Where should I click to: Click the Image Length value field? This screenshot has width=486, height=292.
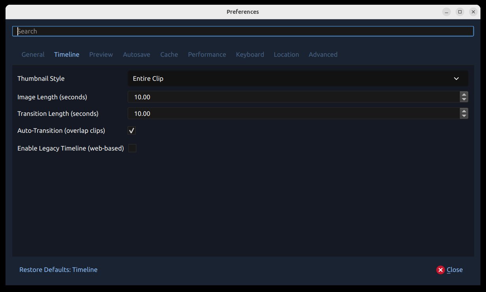tap(276, 97)
